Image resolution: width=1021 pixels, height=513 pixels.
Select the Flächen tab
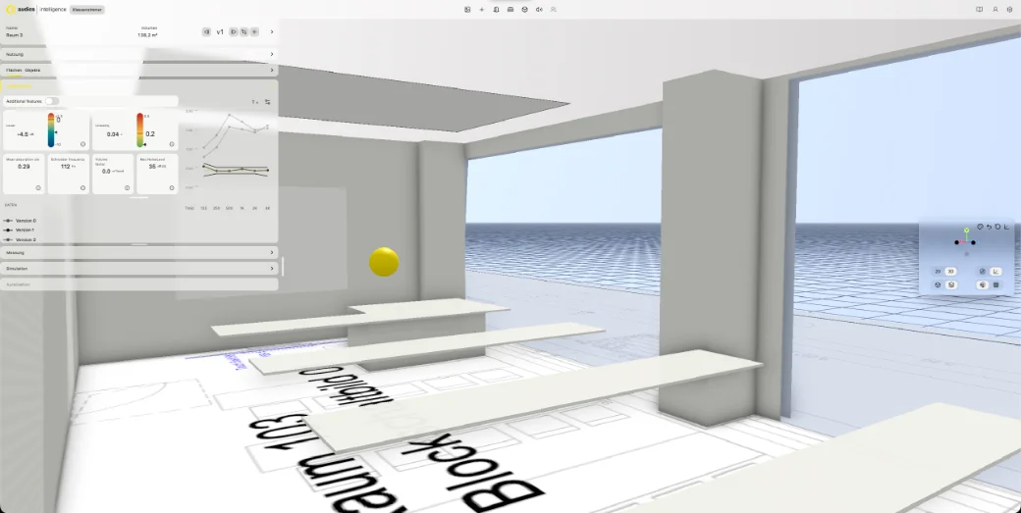[x=14, y=71]
